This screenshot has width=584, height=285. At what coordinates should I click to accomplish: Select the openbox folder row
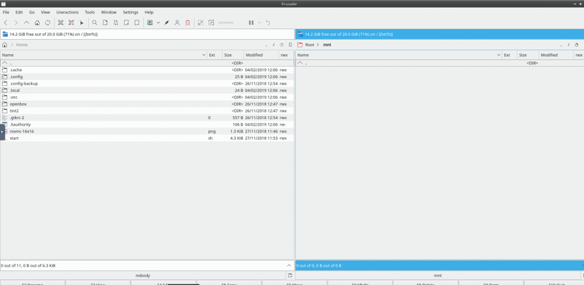coord(147,104)
